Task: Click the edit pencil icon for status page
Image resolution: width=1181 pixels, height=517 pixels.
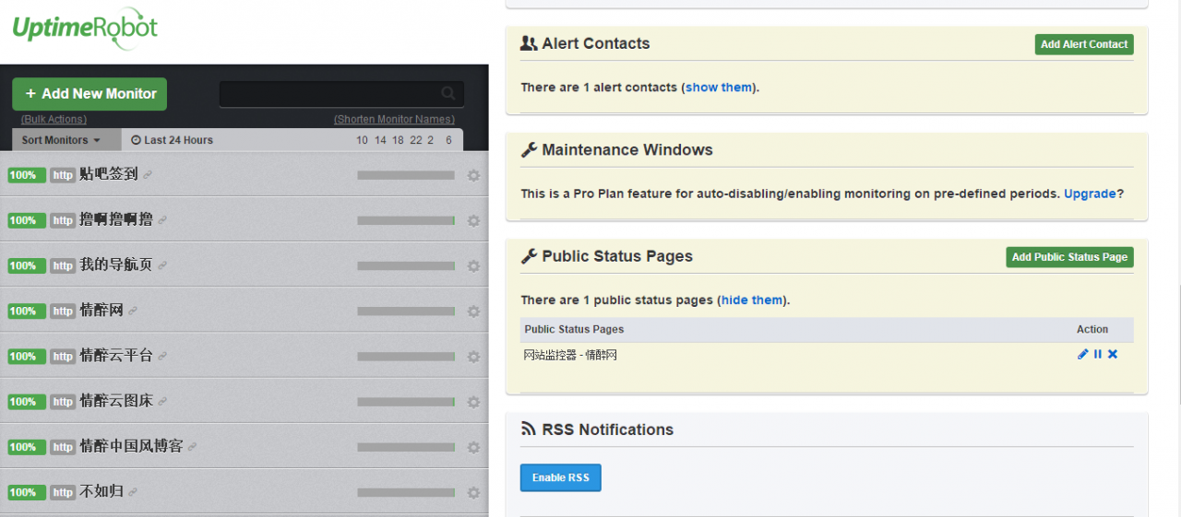Action: (x=1082, y=354)
